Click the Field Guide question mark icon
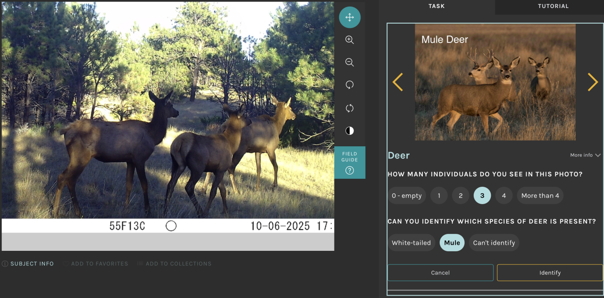Screen dimensions: 604x298 point(350,171)
